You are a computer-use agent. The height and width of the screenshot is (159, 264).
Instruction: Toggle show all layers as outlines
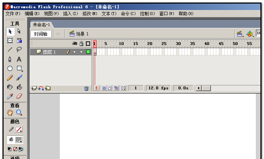pos(88,44)
